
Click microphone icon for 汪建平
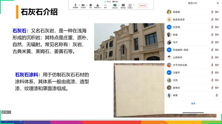(212, 72)
